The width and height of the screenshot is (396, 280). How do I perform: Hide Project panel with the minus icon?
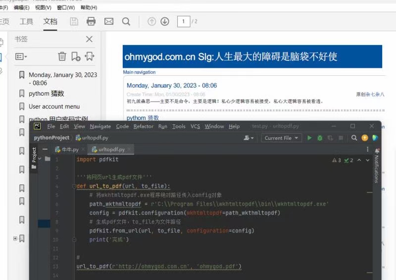tap(45, 149)
